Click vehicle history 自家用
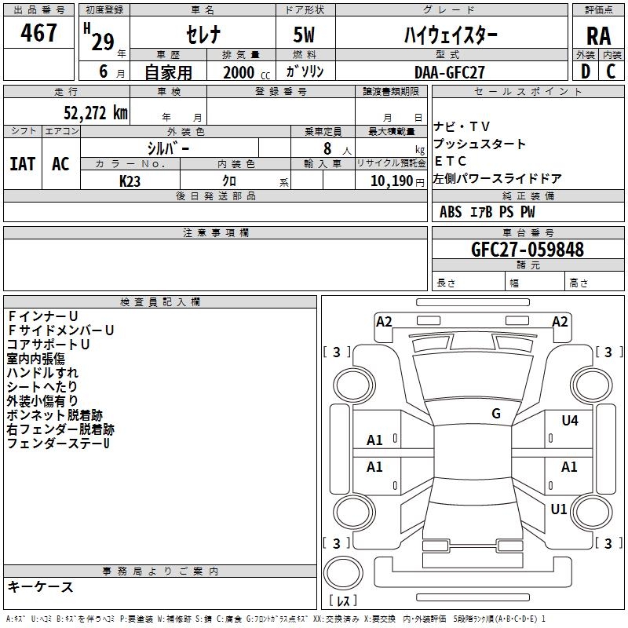 point(168,72)
